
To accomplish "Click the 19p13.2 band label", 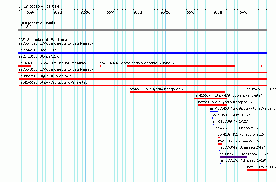I will click(x=25, y=27).
